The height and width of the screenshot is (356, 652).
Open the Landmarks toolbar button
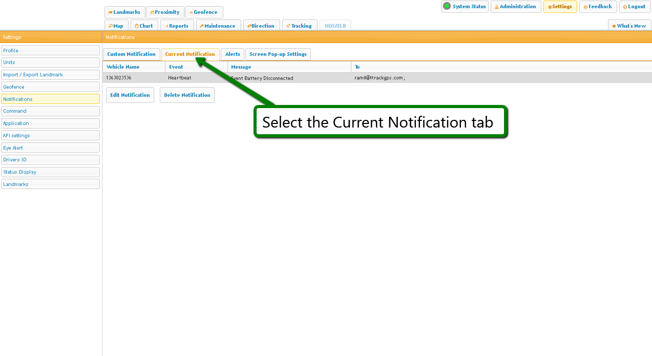[x=124, y=12]
